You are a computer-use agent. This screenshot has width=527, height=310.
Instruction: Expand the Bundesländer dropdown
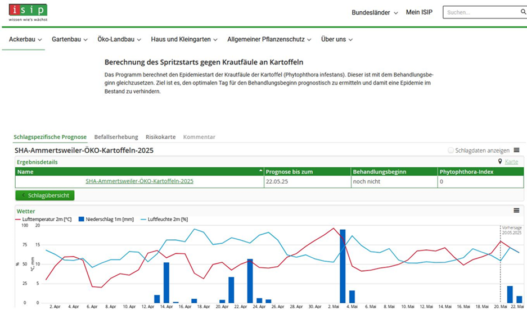click(375, 12)
